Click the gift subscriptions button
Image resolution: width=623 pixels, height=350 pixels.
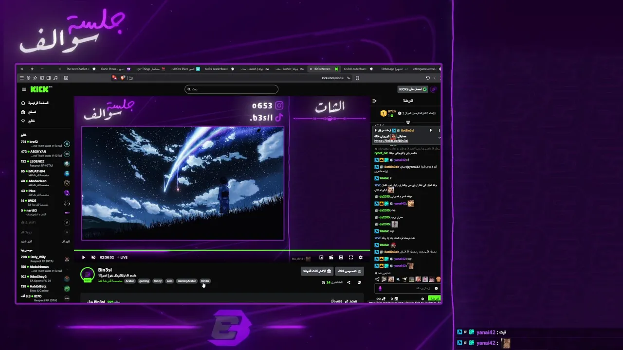(x=317, y=271)
